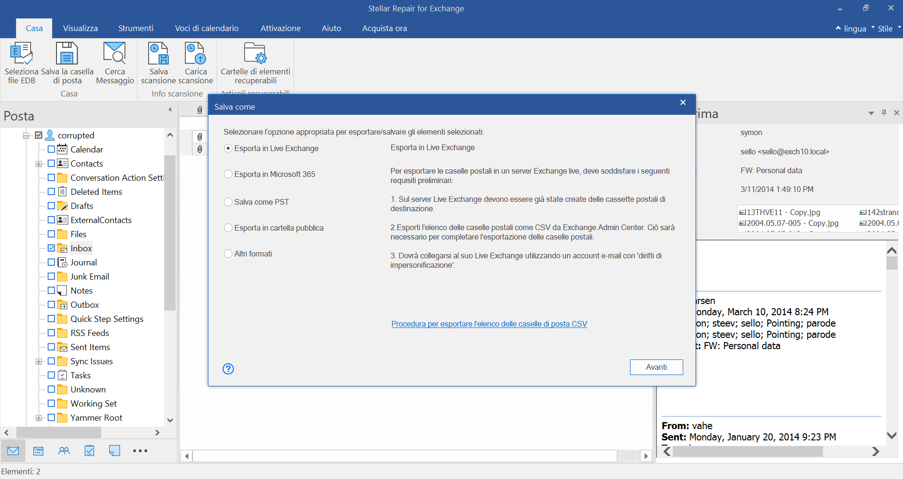Viewport: 903px width, 479px height.
Task: Check the Calendar folder checkbox
Action: pyautogui.click(x=51, y=149)
